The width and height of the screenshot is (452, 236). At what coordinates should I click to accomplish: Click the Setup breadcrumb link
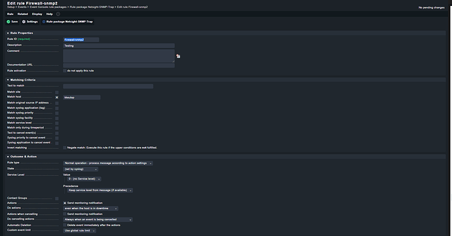10,7
